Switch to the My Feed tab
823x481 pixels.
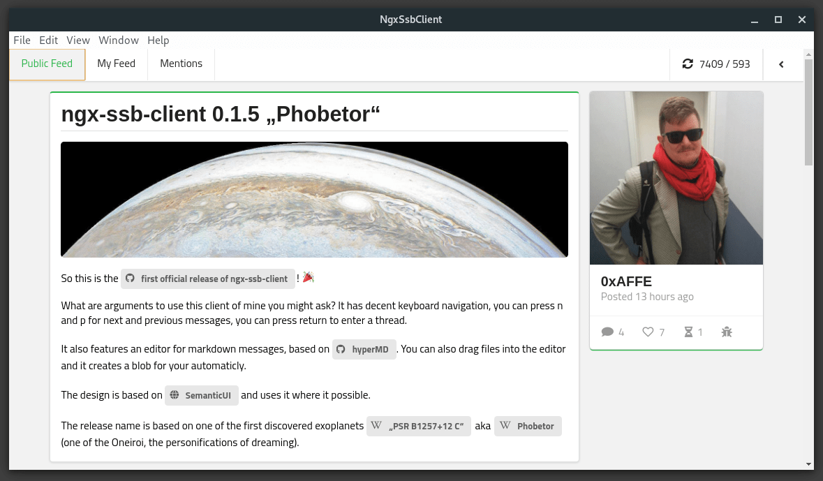(x=116, y=64)
